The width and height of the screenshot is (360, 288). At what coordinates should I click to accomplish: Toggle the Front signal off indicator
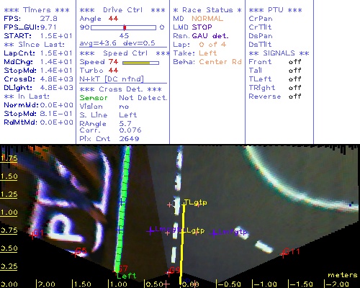click(295, 62)
